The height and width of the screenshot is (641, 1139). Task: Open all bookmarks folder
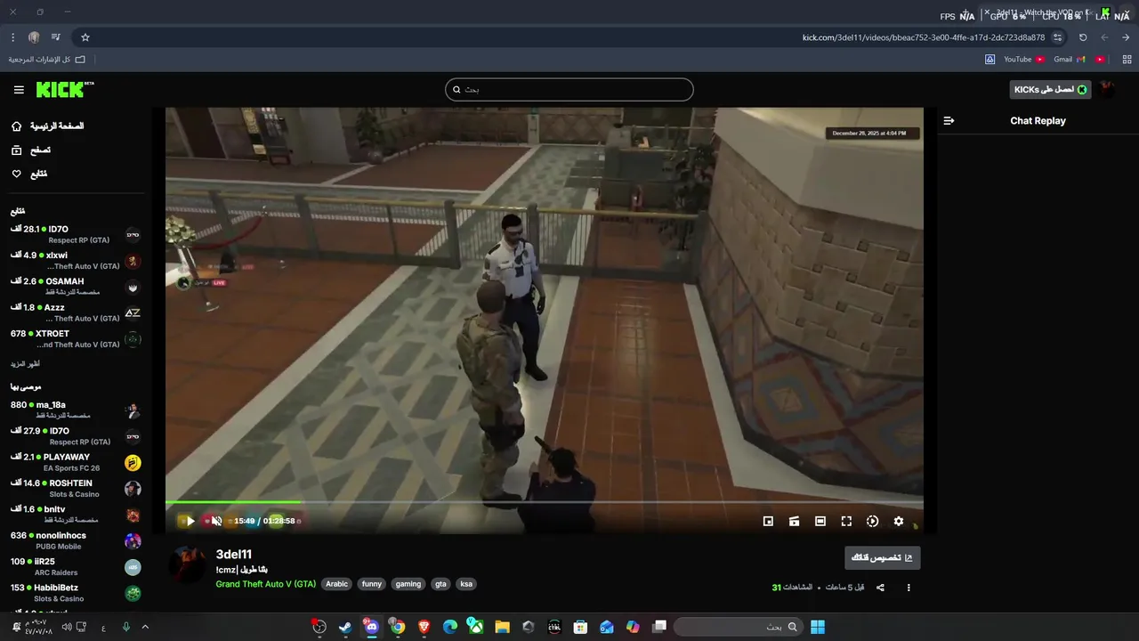[x=46, y=60]
